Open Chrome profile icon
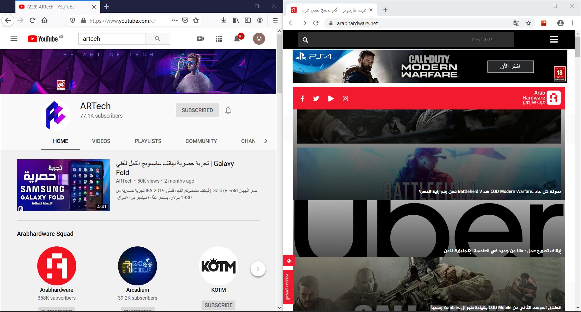The width and height of the screenshot is (581, 312). click(x=560, y=23)
